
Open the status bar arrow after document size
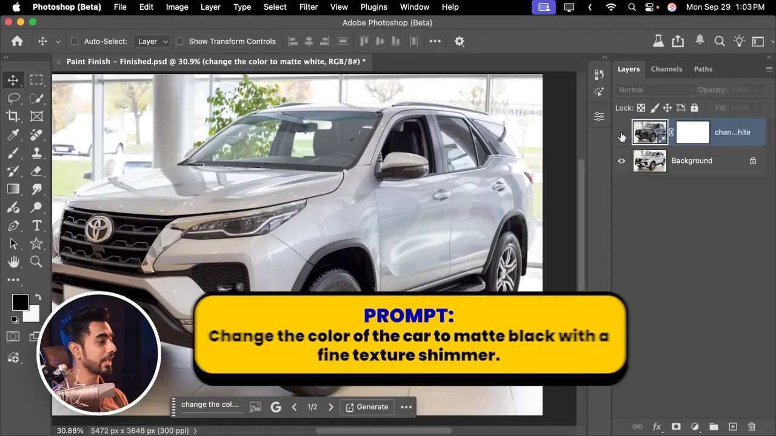click(195, 431)
